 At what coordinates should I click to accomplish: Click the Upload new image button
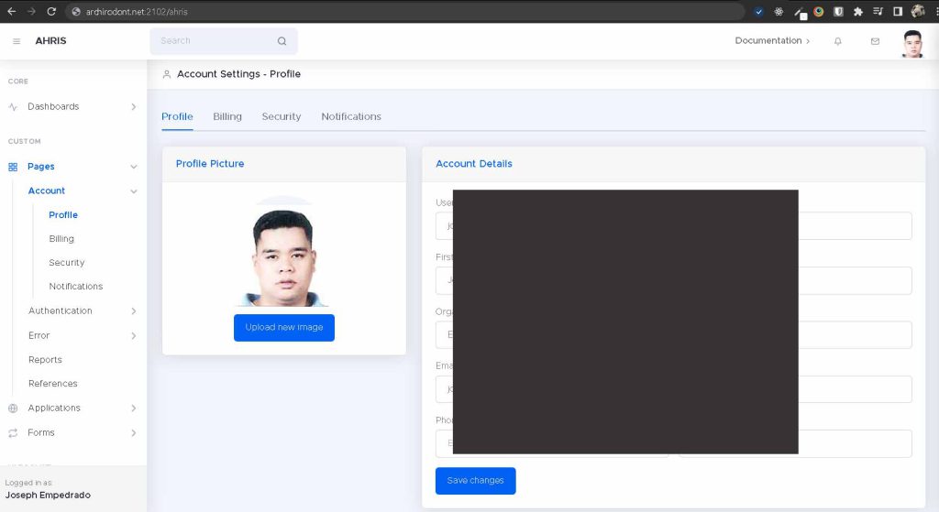[284, 328]
